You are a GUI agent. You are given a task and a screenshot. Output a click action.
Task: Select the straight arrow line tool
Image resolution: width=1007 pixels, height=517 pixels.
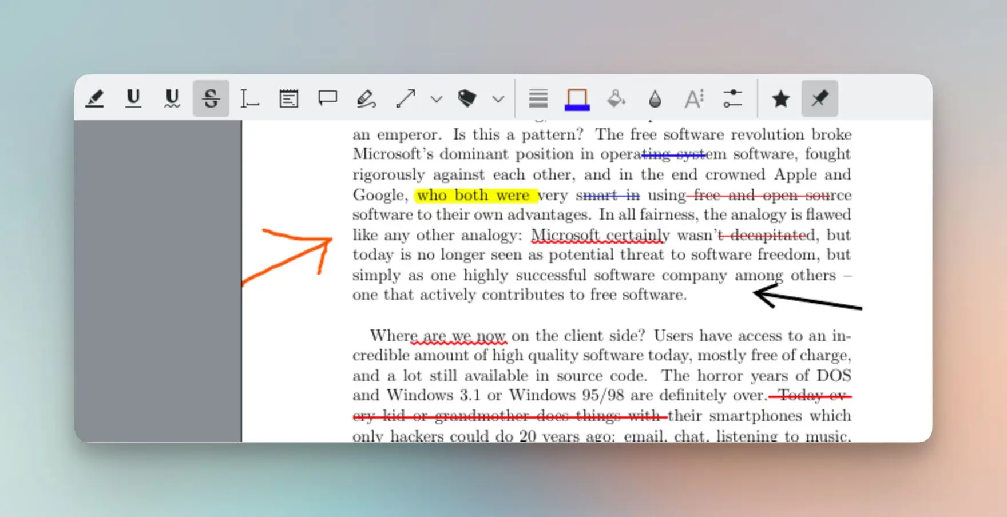(x=405, y=98)
